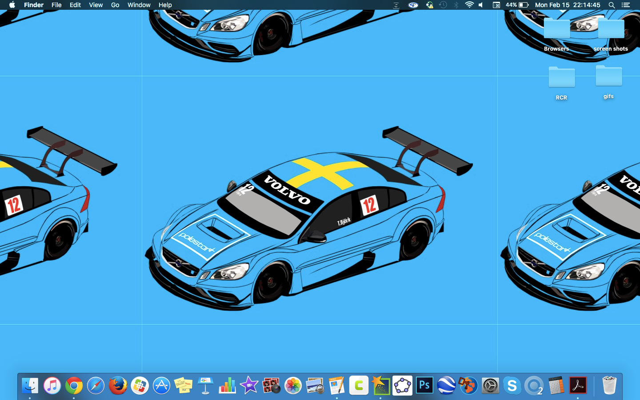Open the globe with binoculars app icon
This screenshot has height=400, width=640.
pyautogui.click(x=468, y=385)
